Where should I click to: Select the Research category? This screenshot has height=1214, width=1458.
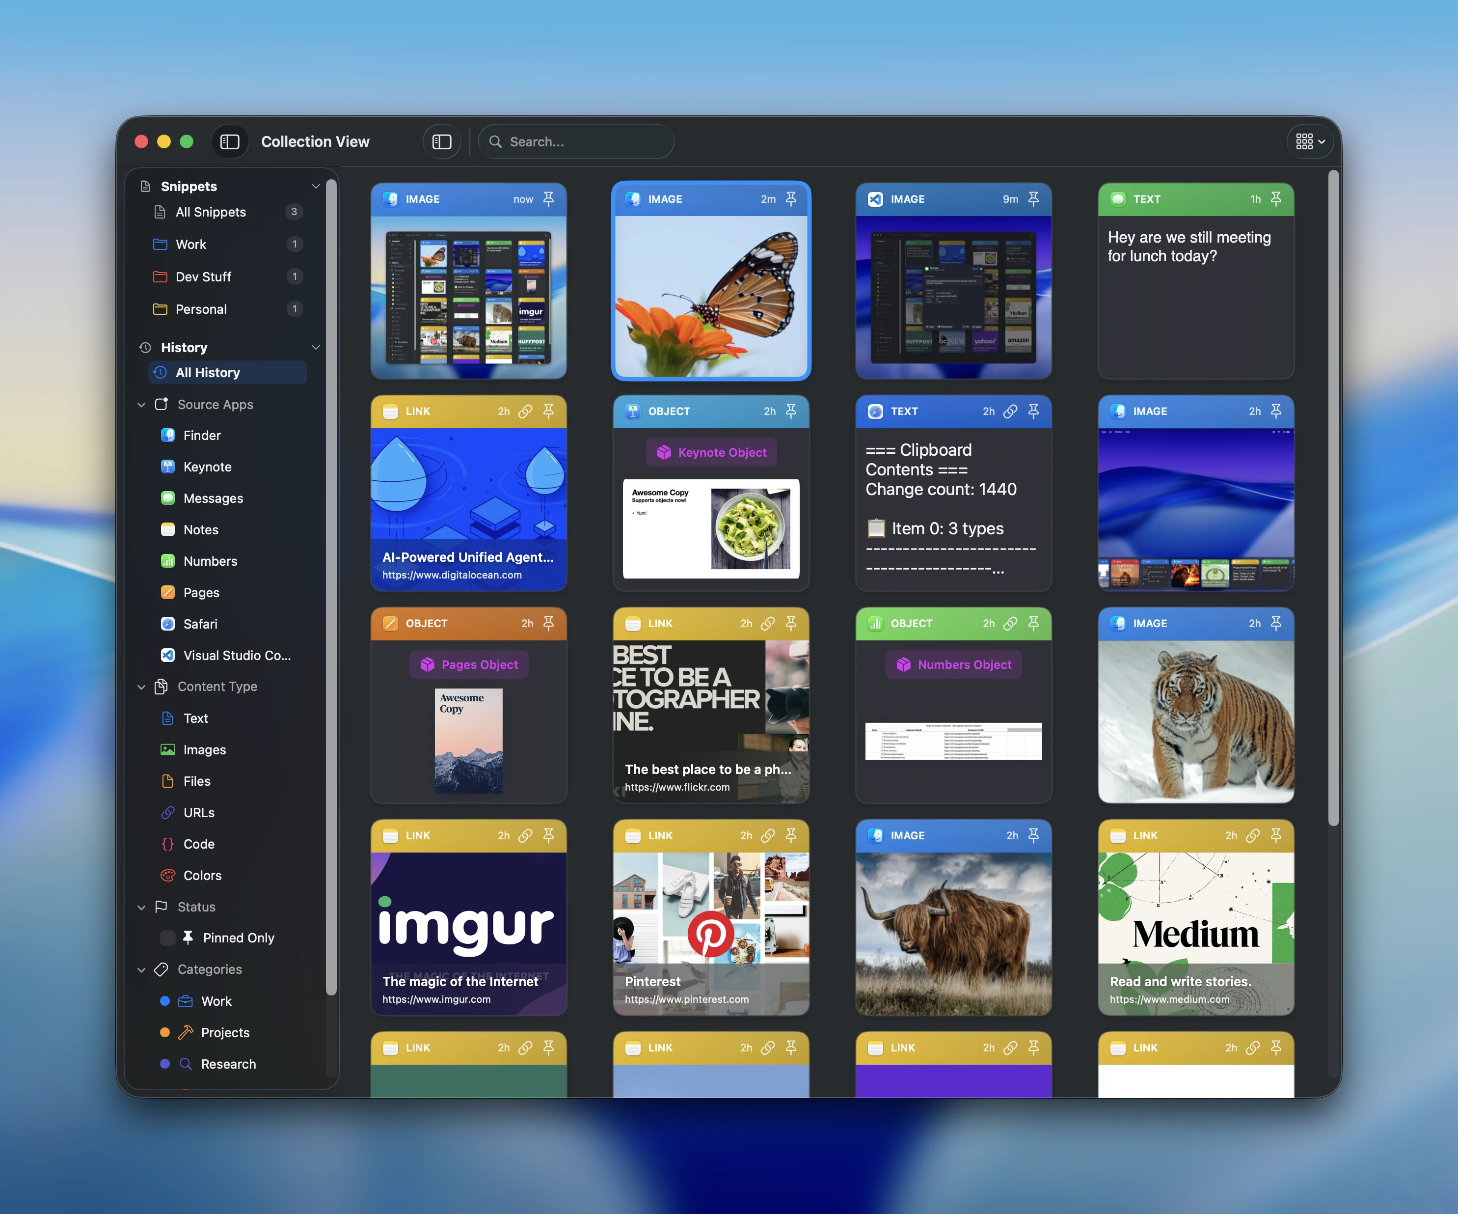click(228, 1064)
